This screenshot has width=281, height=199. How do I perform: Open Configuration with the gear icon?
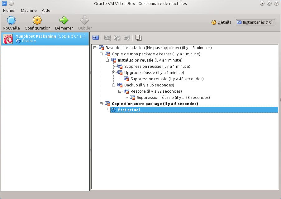[x=37, y=21]
